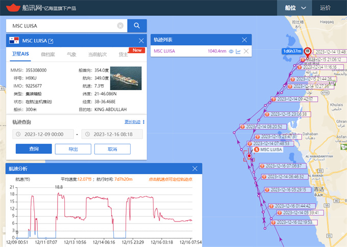Close the track list panel
347x247 pixels.
click(x=246, y=40)
